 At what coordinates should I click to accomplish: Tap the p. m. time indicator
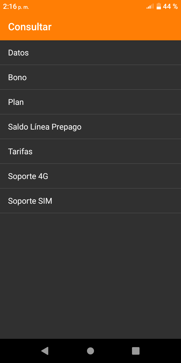[23, 8]
